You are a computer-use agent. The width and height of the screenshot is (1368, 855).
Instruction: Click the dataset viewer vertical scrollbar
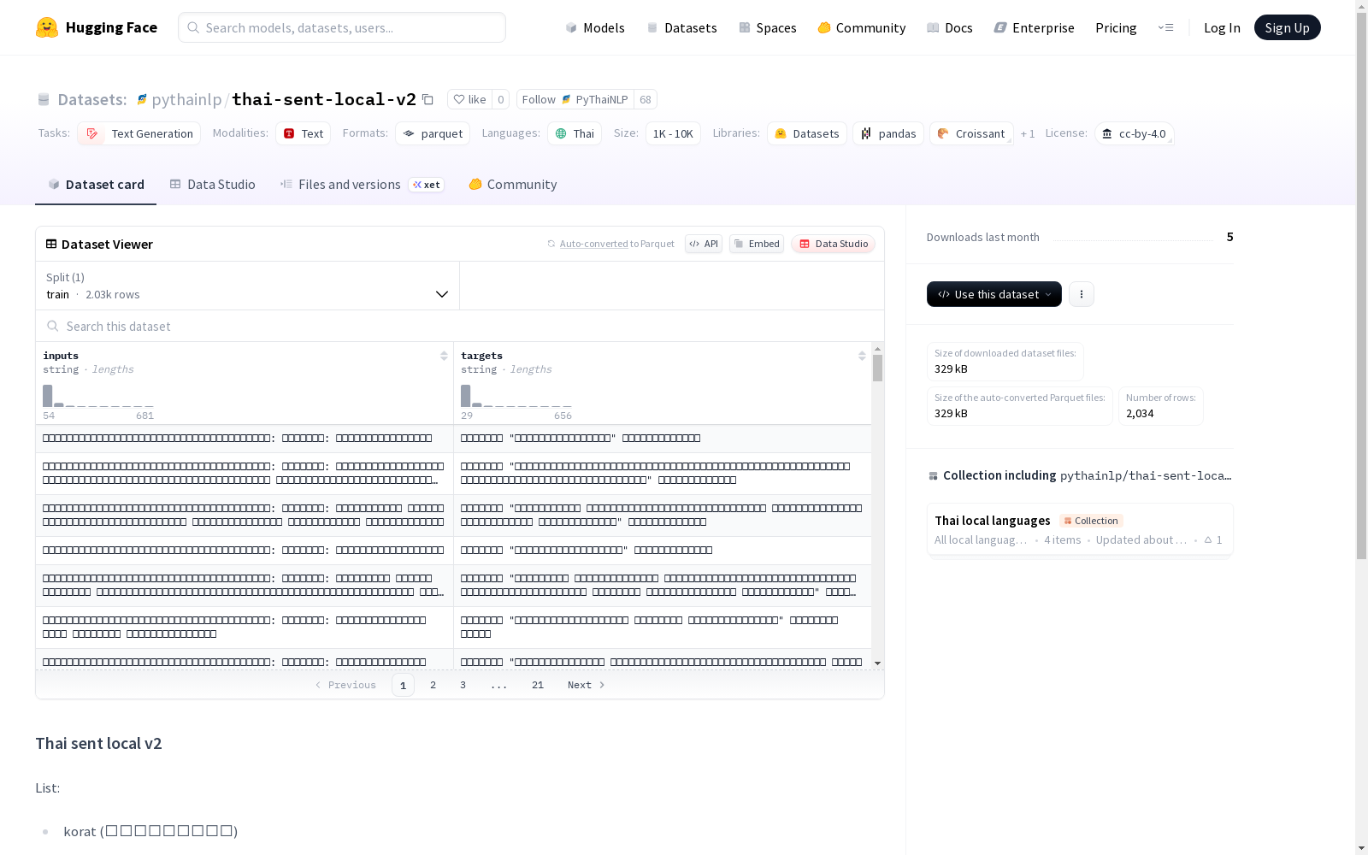coord(877,369)
